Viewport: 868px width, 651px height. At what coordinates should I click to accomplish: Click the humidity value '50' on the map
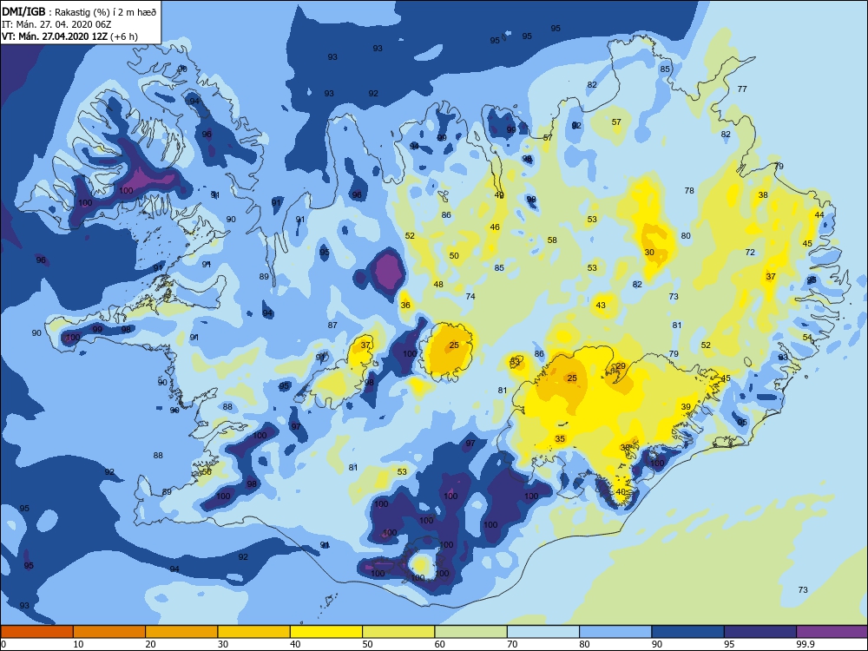[x=454, y=256]
